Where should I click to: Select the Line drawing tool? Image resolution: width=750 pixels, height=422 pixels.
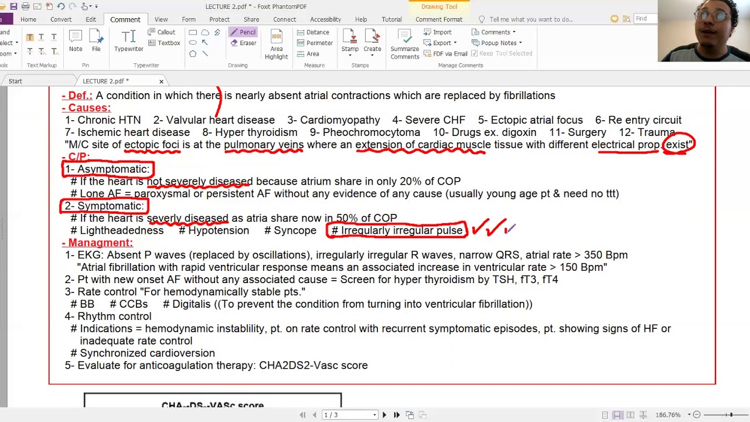coord(205,54)
